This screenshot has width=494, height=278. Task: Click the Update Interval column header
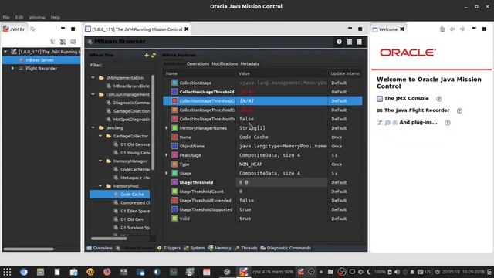(x=345, y=73)
